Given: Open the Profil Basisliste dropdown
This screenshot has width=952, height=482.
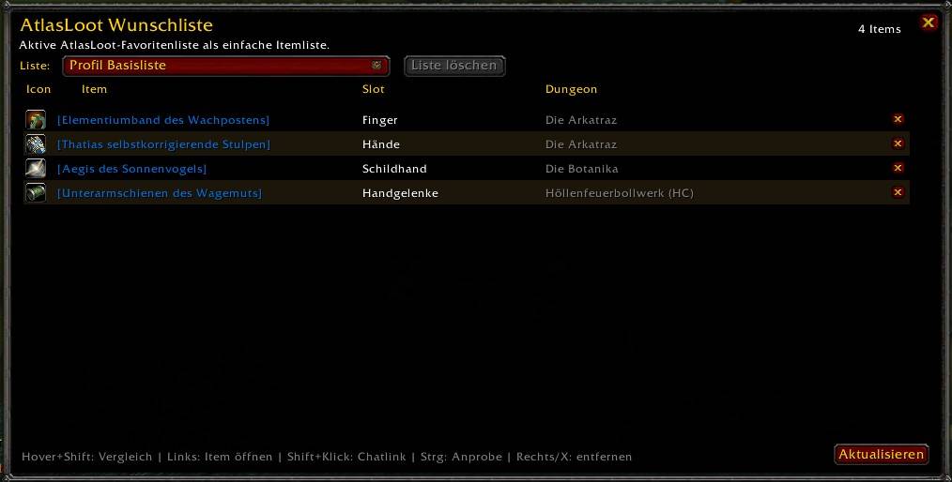Looking at the screenshot, I should click(226, 66).
